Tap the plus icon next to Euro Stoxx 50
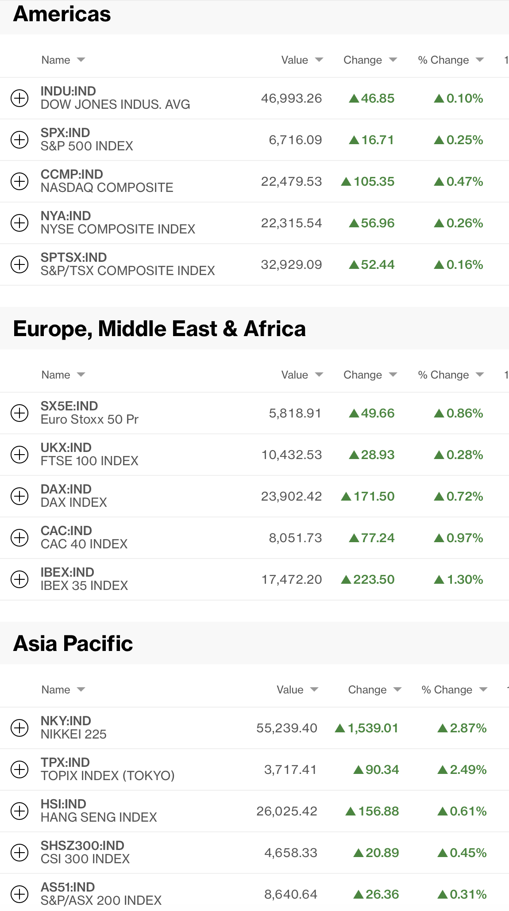This screenshot has height=911, width=509. (x=19, y=413)
